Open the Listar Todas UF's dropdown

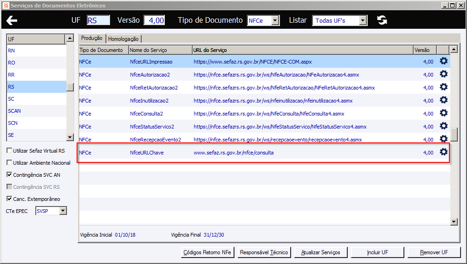(363, 20)
